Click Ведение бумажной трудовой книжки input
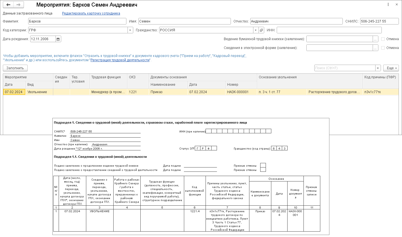The width and height of the screenshot is (402, 237). point(340,39)
